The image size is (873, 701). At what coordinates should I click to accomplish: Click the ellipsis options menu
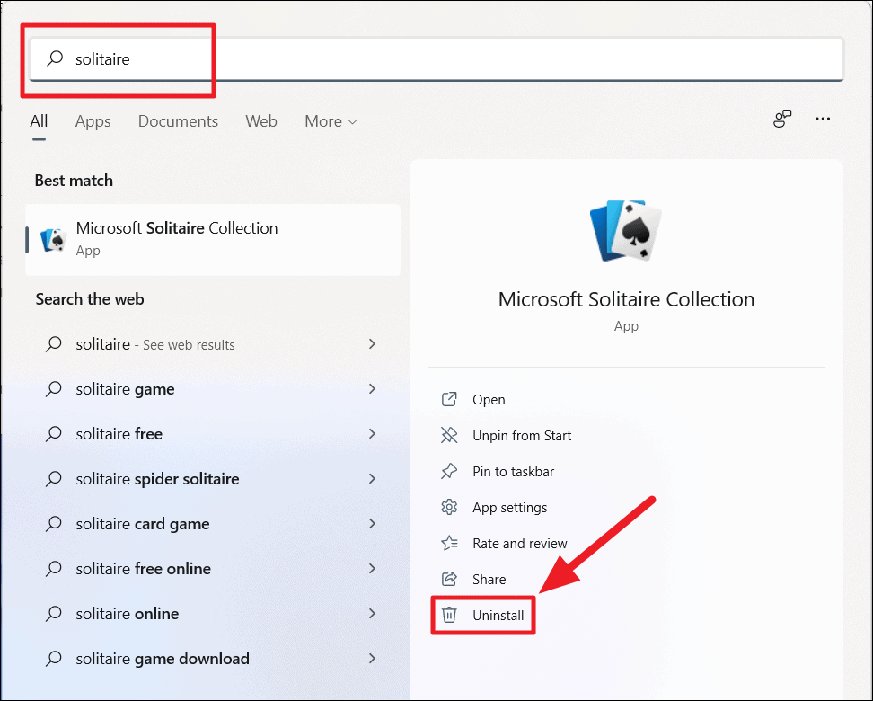pyautogui.click(x=823, y=118)
